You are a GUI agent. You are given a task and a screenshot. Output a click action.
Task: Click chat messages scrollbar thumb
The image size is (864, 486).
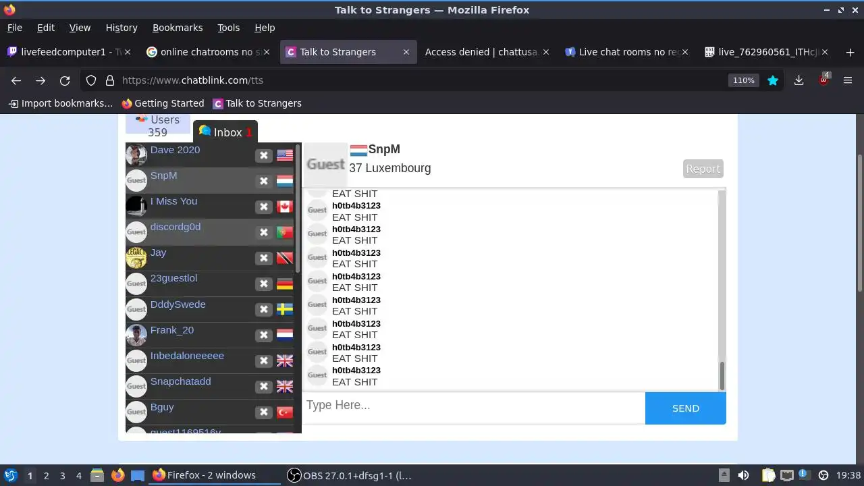coord(722,376)
